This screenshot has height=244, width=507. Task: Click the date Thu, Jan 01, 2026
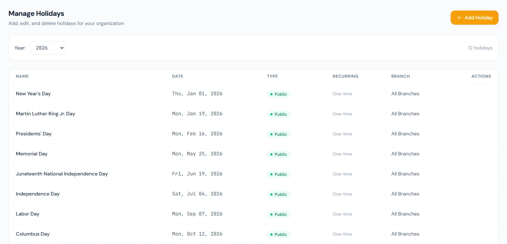pos(197,94)
